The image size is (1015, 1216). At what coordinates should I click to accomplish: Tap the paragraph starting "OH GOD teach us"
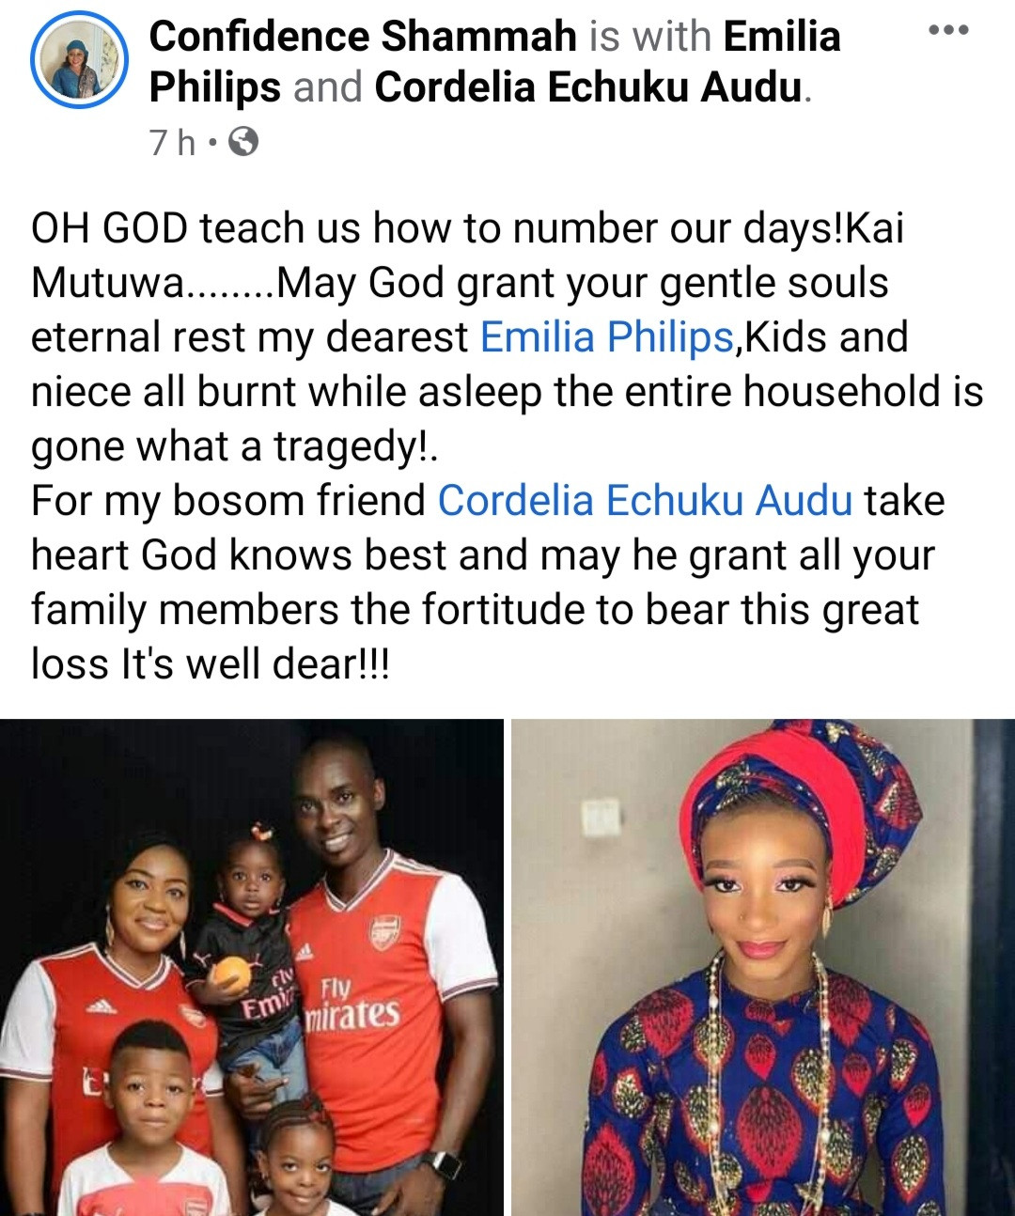[x=507, y=337]
